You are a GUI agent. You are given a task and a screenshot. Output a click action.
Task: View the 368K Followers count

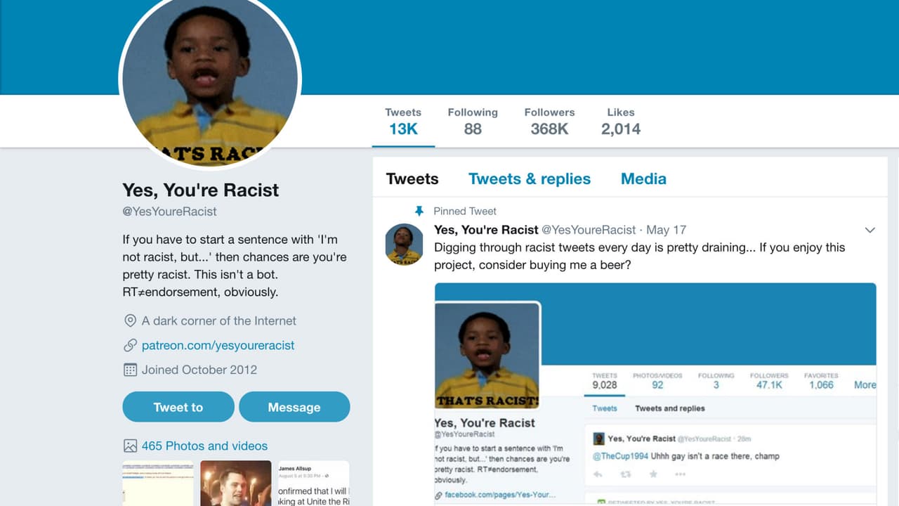[x=549, y=122]
